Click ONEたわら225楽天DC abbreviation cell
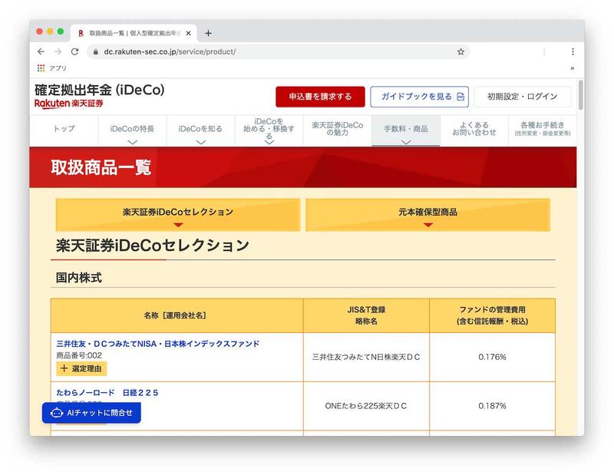 (366, 406)
